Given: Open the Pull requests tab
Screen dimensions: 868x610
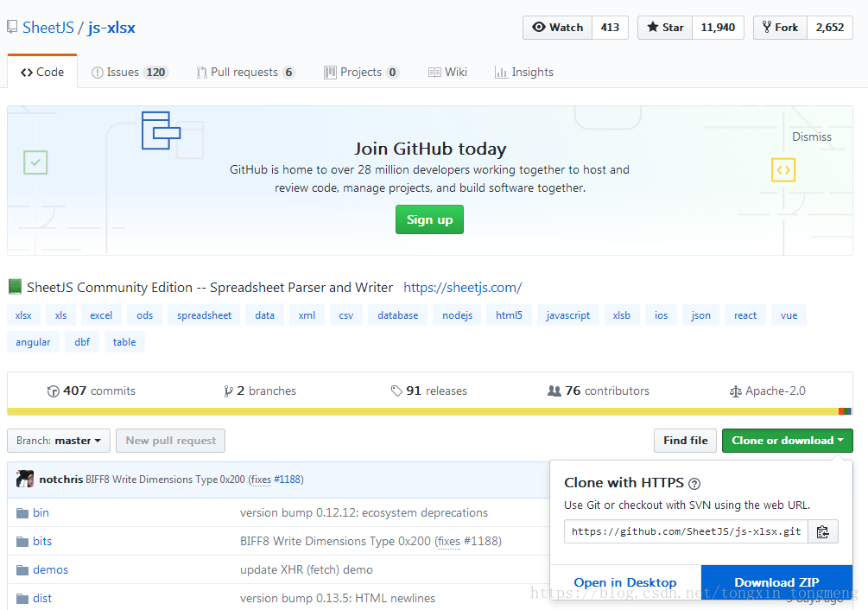Looking at the screenshot, I should tap(246, 73).
